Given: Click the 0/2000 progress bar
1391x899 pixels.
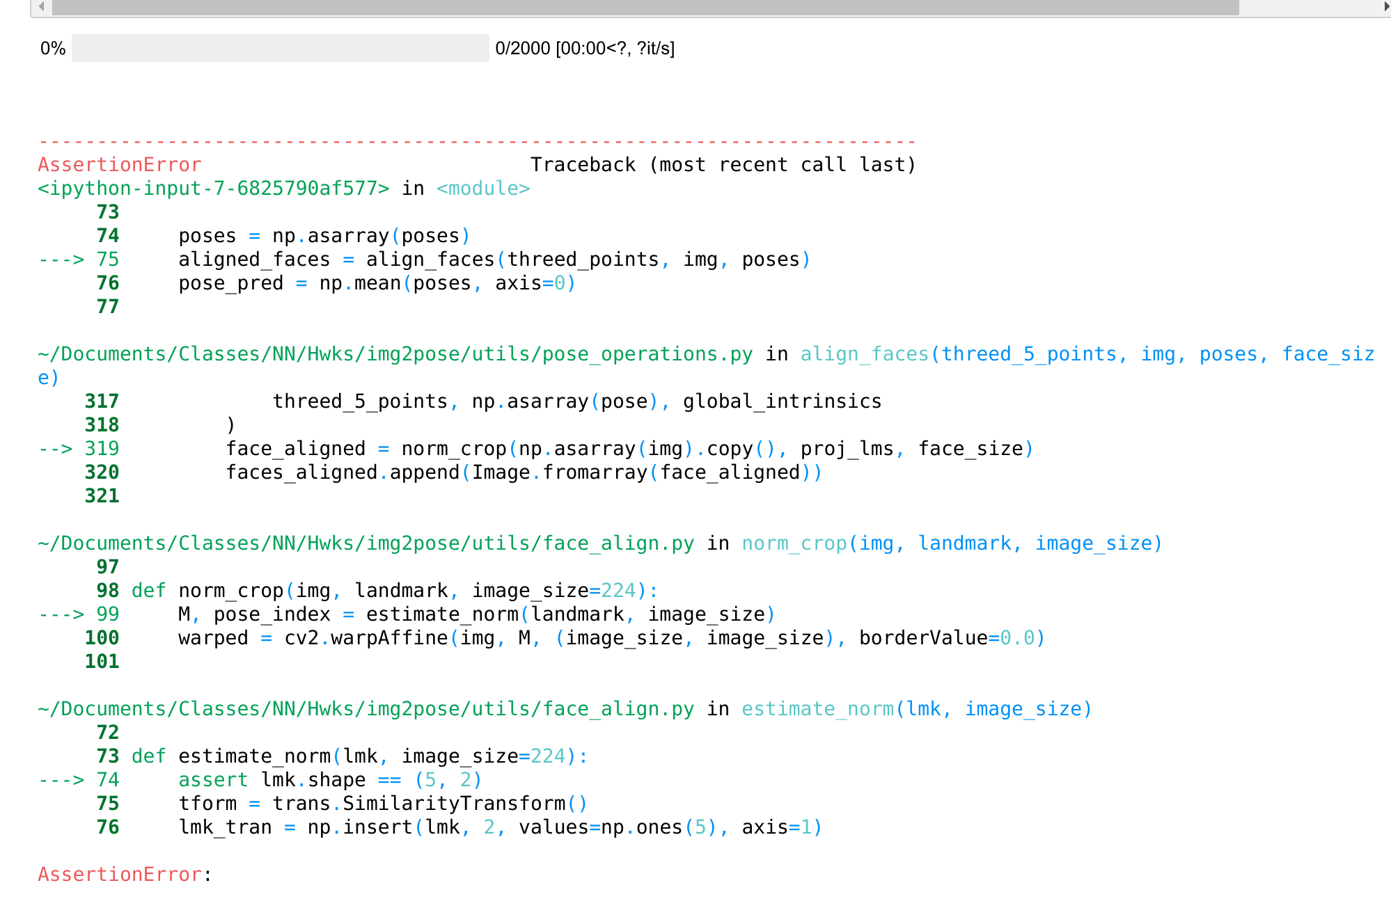Looking at the screenshot, I should (x=280, y=48).
